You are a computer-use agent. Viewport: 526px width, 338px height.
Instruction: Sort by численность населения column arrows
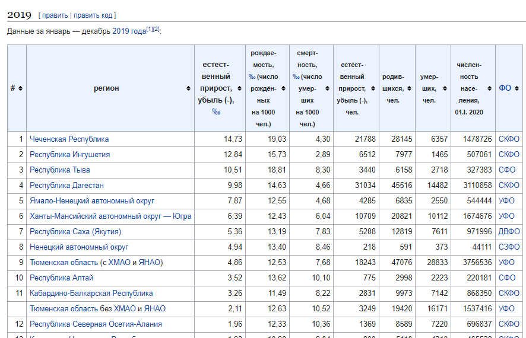[x=489, y=88]
